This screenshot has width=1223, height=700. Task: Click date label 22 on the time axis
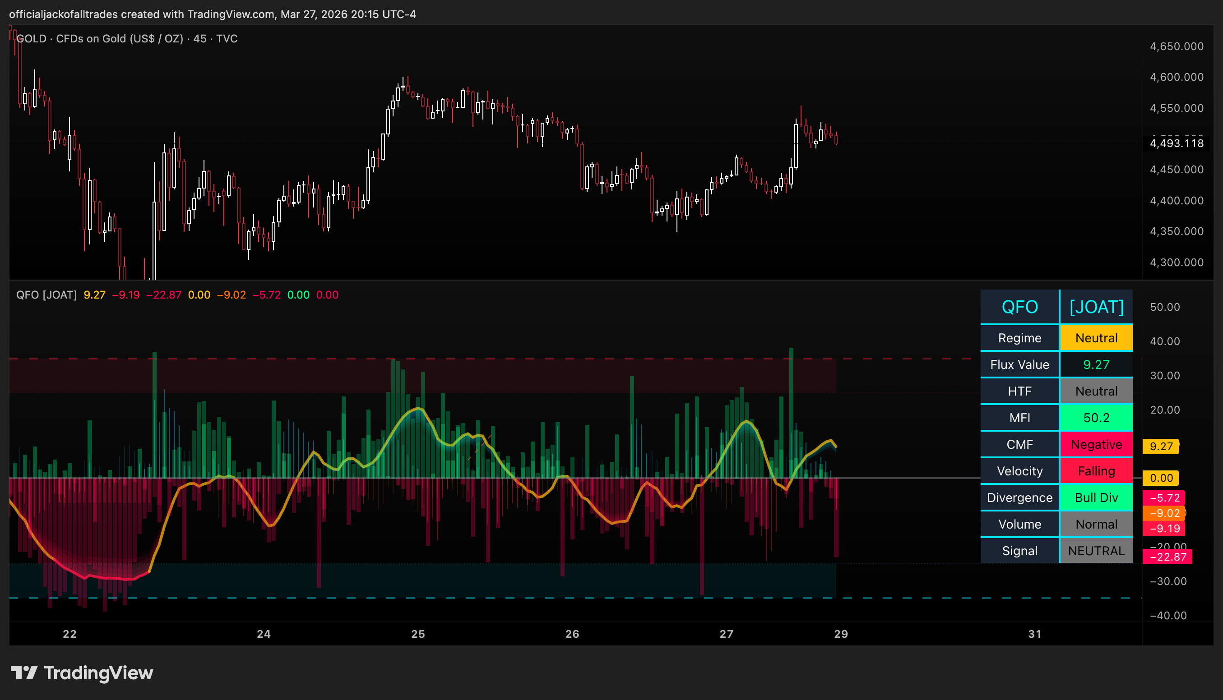tap(70, 634)
